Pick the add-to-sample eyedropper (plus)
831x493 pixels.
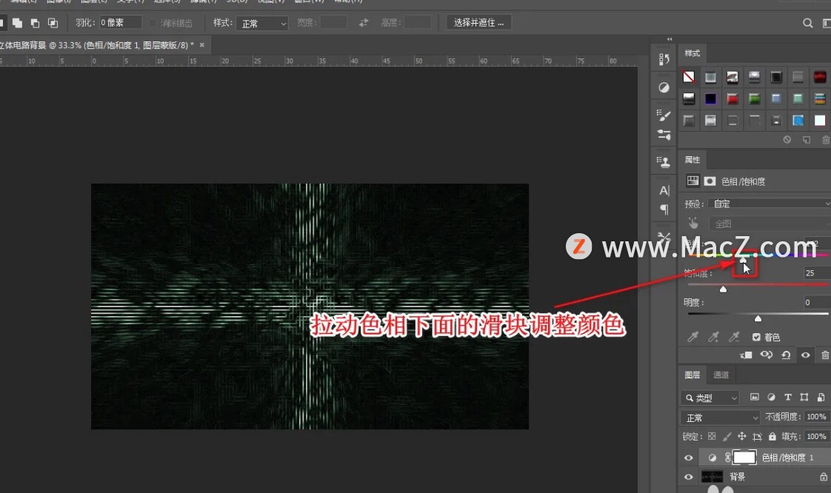(x=714, y=337)
